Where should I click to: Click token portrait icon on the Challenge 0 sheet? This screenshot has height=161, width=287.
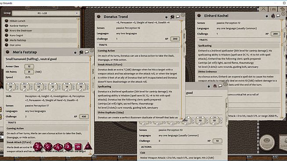tap(215, 86)
